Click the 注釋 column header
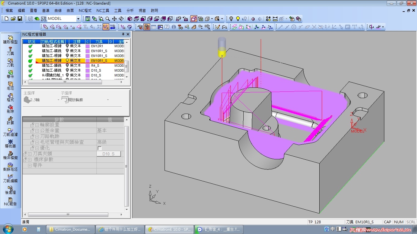This screenshot has width=417, height=234. [77, 41]
